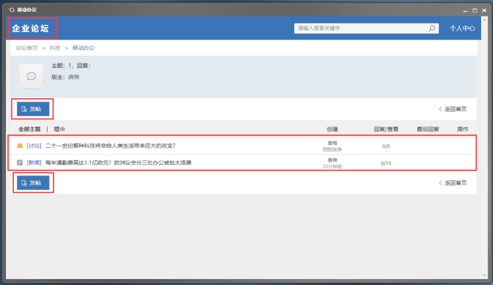The image size is (493, 285).
Task: Click the vertical scrollbar down arrow
Action: pyautogui.click(x=484, y=276)
